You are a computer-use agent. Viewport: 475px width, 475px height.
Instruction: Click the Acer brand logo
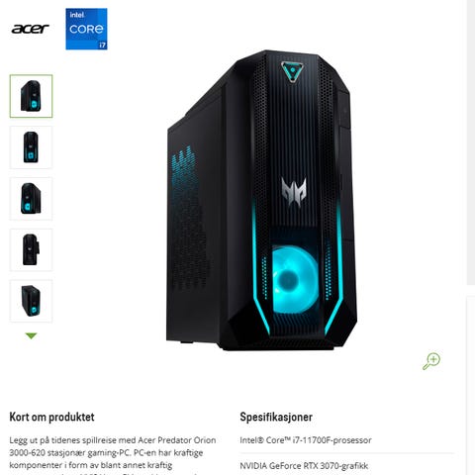(x=30, y=29)
